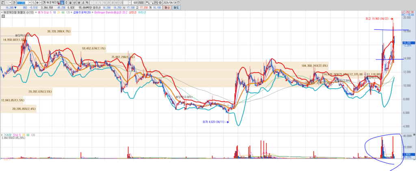Click the 애경케미칼 stock name button
416x171 pixels.
pyautogui.click(x=52, y=3)
